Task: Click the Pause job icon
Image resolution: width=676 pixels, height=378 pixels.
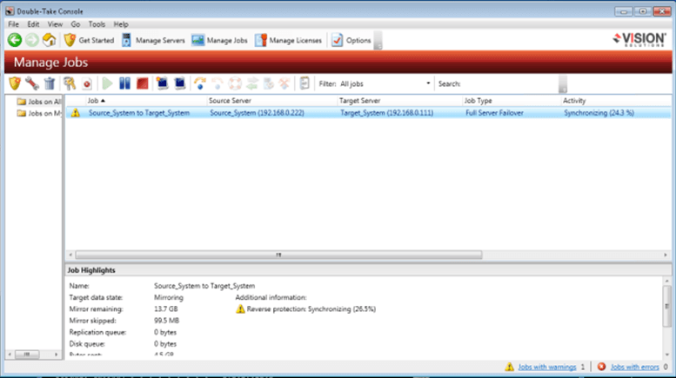Action: [124, 83]
